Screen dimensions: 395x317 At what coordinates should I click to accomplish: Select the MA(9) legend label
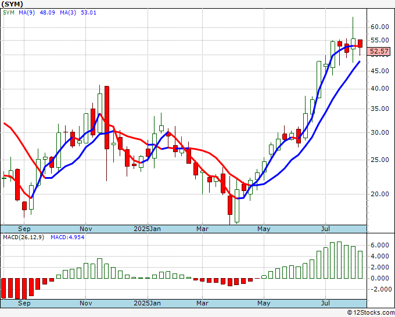[x=27, y=13]
